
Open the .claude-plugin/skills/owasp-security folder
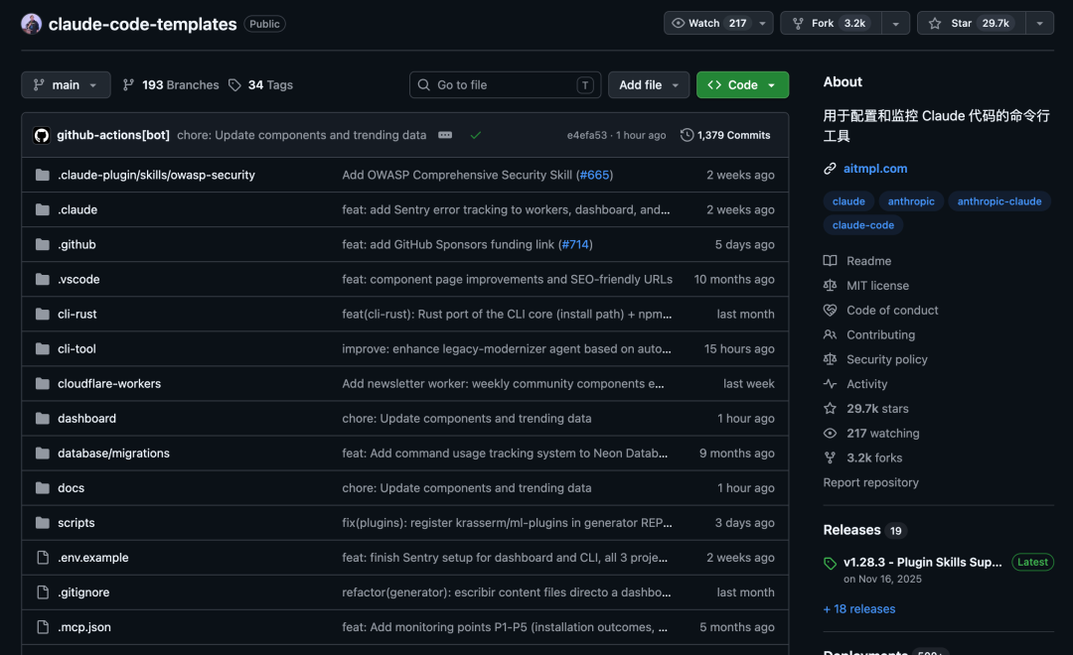(x=156, y=175)
